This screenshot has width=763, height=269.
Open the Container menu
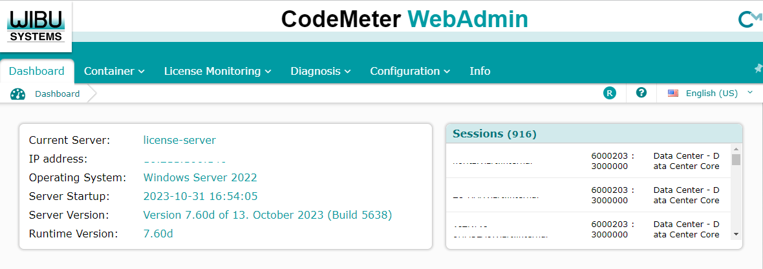click(x=114, y=71)
